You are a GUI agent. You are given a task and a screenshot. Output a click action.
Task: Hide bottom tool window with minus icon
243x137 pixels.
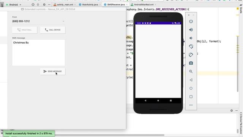(x=237, y=110)
